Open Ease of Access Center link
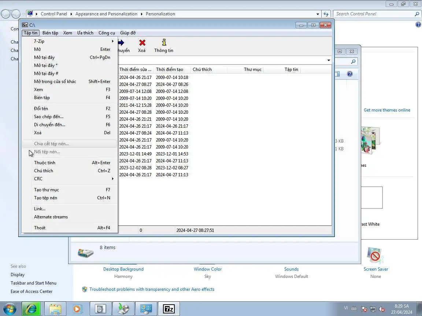 click(32, 291)
